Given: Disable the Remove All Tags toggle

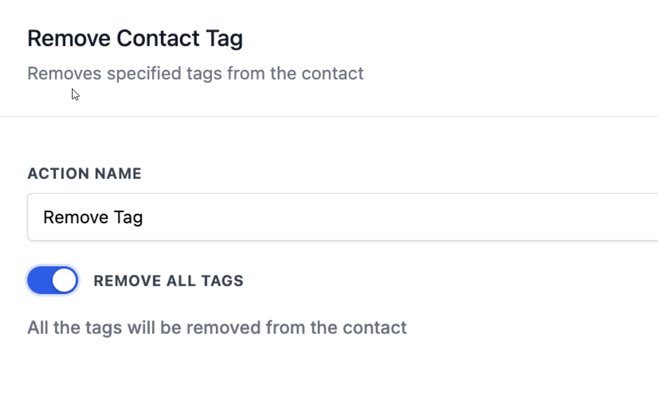Looking at the screenshot, I should click(52, 281).
